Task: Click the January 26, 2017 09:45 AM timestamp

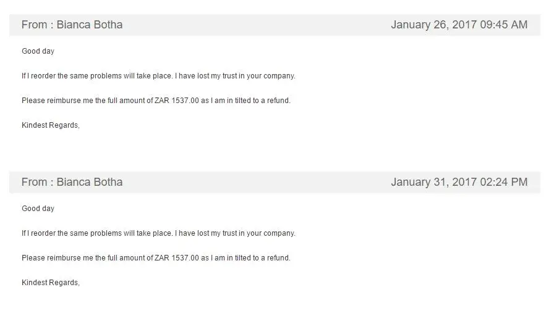Action: 459,25
